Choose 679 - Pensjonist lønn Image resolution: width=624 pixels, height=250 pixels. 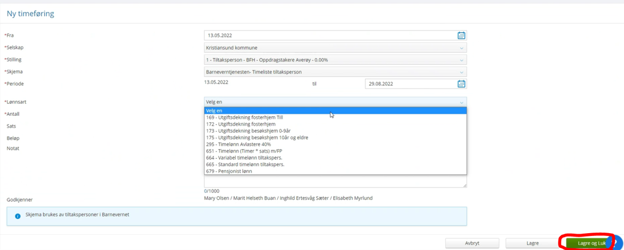coord(335,171)
